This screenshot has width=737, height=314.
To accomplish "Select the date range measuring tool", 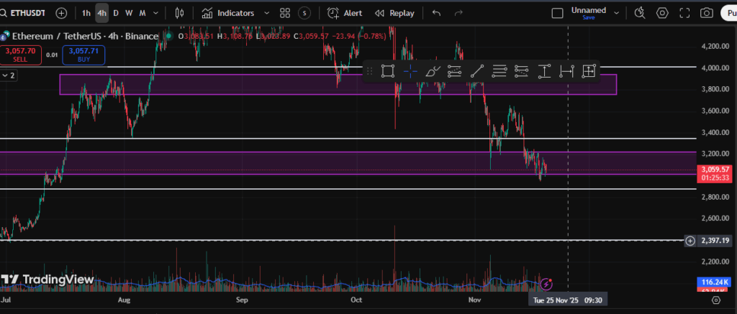I will click(566, 71).
